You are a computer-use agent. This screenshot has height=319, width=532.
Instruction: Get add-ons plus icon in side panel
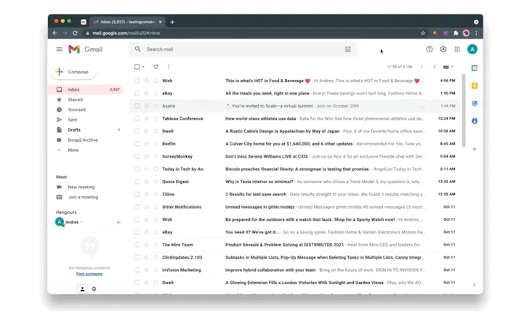click(x=475, y=149)
